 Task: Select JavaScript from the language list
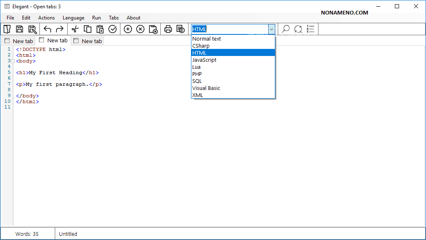pos(204,60)
